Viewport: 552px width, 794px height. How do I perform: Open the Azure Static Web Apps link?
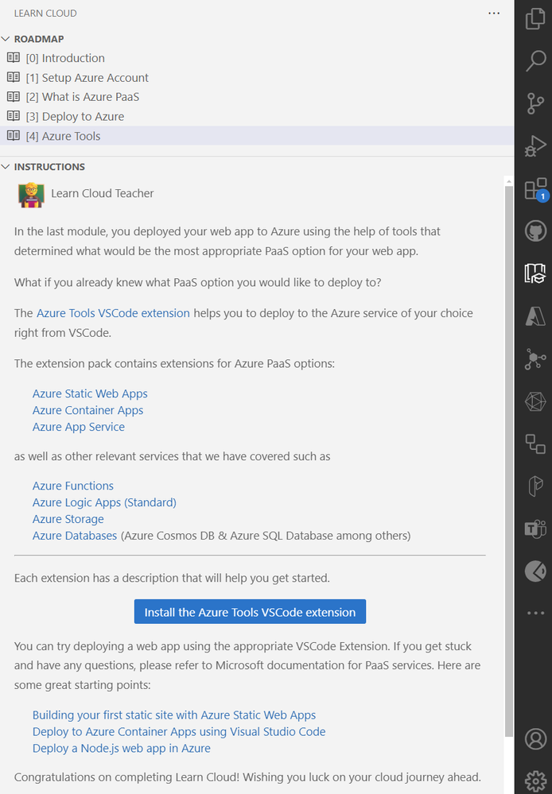pyautogui.click(x=90, y=393)
